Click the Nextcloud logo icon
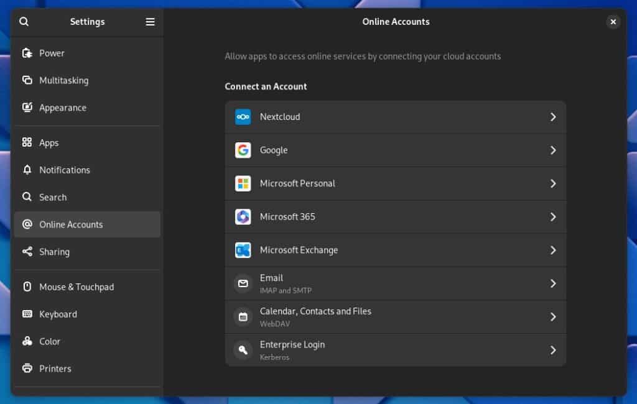 pyautogui.click(x=243, y=117)
